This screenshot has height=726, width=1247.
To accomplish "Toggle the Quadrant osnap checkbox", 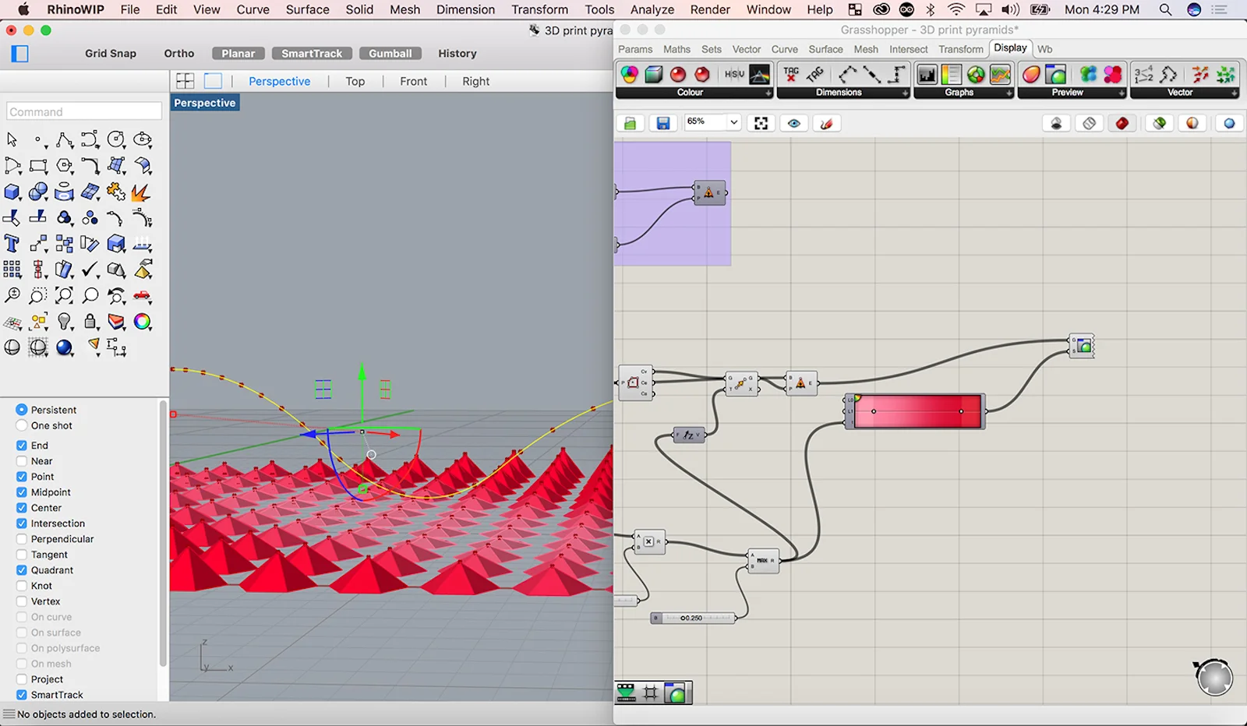I will 22,570.
